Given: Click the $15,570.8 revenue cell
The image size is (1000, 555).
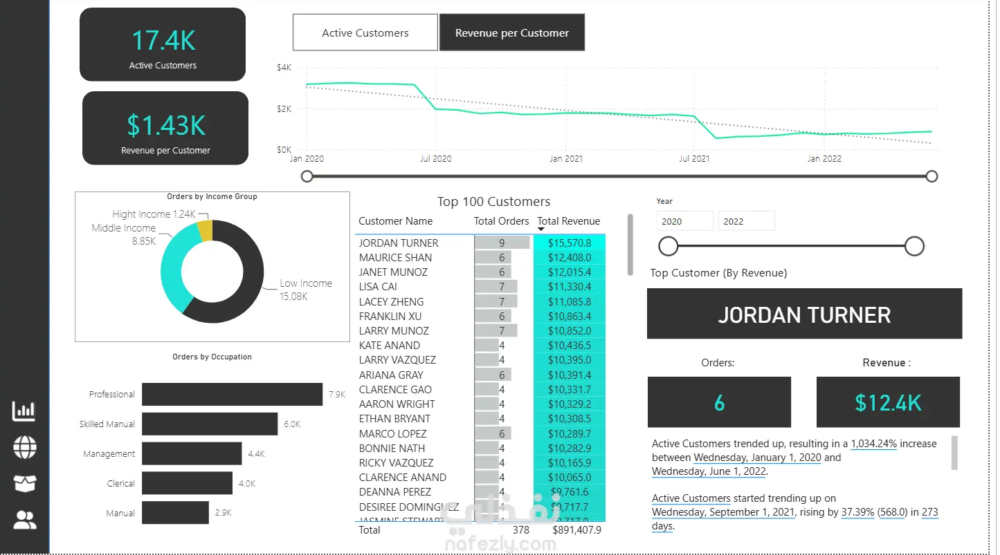Looking at the screenshot, I should click(x=570, y=243).
